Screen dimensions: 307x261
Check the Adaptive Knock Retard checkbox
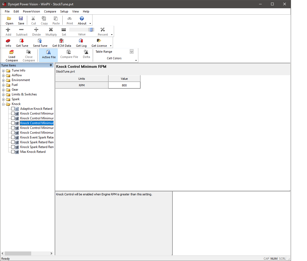click(x=13, y=109)
